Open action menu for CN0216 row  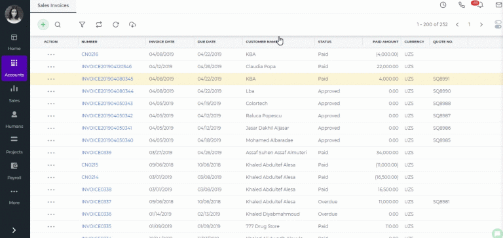[x=51, y=54]
